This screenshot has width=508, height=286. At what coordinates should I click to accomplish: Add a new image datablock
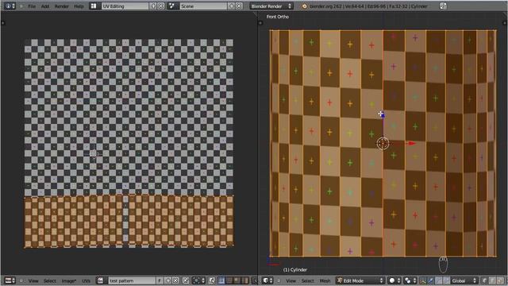(167, 280)
